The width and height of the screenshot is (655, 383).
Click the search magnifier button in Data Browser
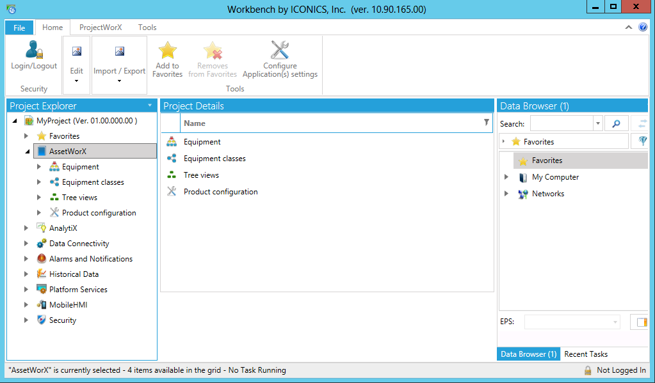pyautogui.click(x=616, y=124)
